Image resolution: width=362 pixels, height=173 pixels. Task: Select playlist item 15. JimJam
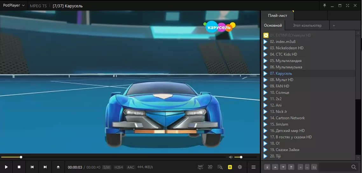click(x=308, y=124)
